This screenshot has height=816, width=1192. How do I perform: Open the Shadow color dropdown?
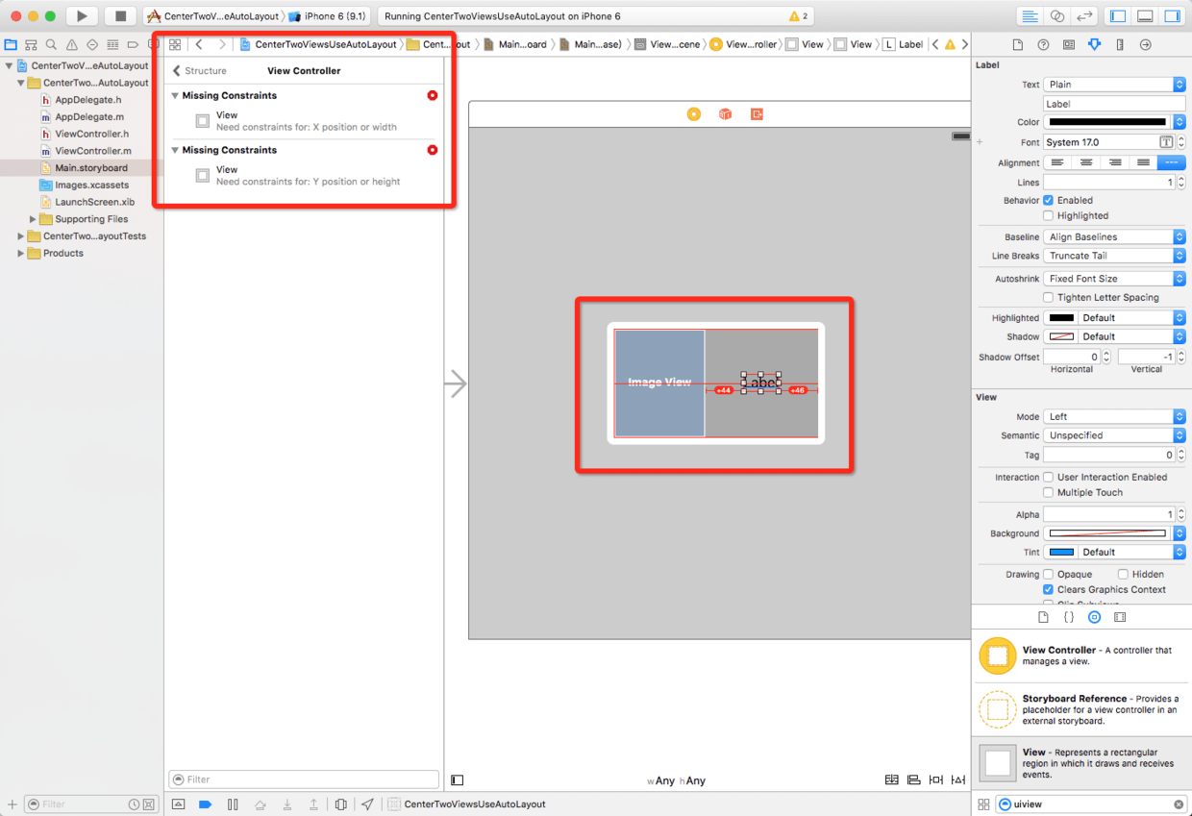point(1114,337)
